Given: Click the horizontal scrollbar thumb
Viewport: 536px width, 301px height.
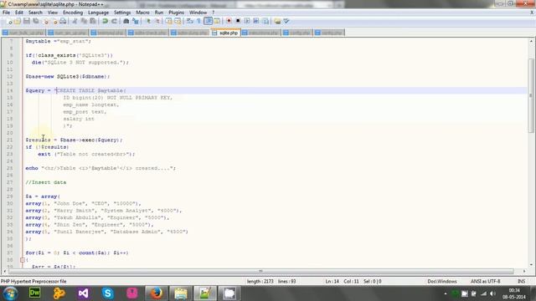Looking at the screenshot, I should [x=260, y=271].
